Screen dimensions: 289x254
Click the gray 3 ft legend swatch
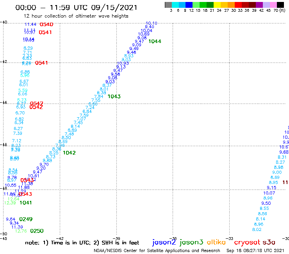point(168,5)
